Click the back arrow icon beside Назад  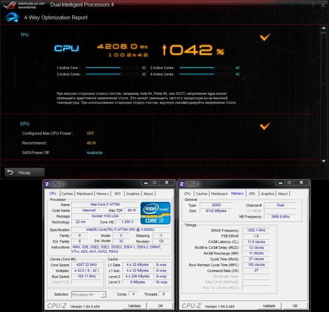point(10,172)
